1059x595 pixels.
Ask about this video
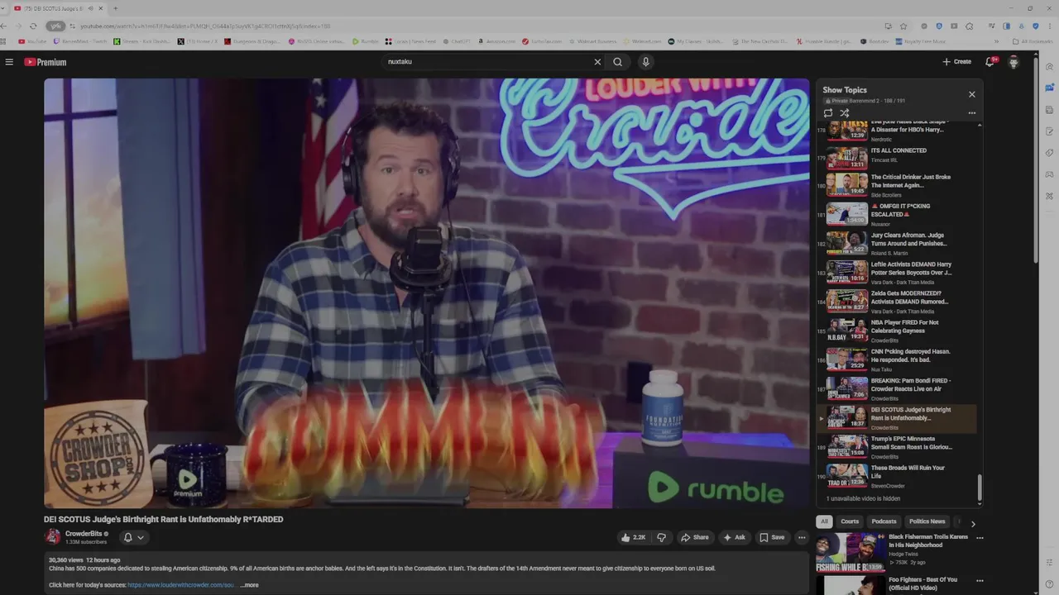(734, 537)
